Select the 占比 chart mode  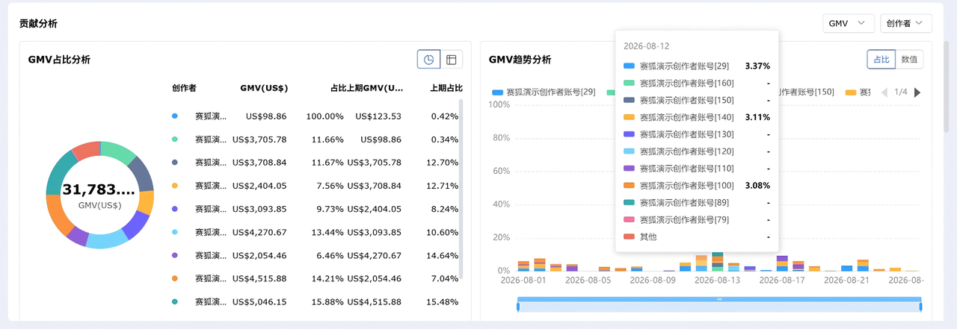(882, 60)
